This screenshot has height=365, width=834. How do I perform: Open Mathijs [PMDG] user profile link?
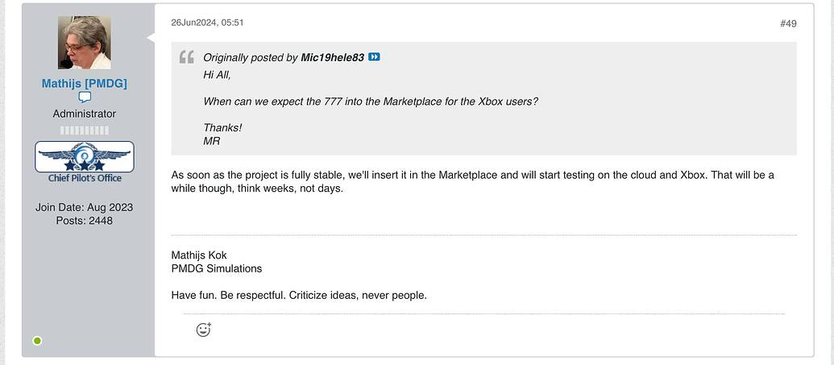click(x=85, y=84)
